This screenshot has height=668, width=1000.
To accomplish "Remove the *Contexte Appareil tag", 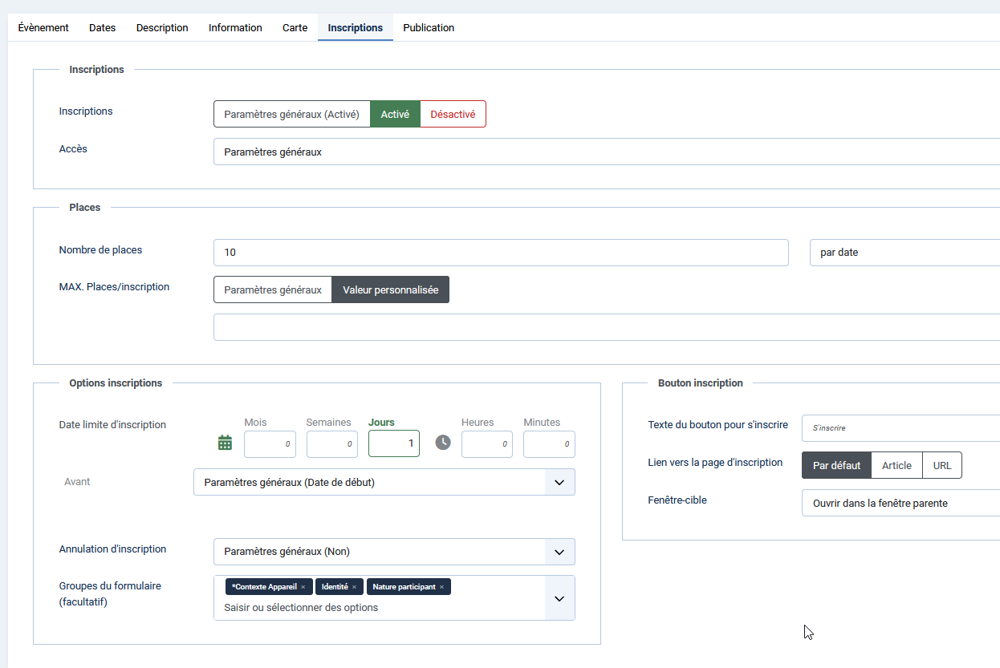I will 303,587.
